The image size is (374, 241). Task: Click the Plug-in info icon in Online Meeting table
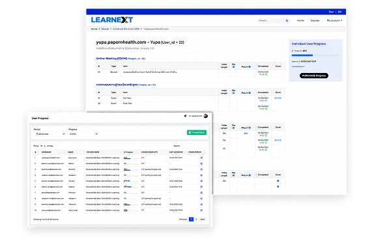(x=250, y=66)
